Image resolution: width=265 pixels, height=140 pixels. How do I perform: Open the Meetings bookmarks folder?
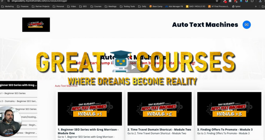111,6
